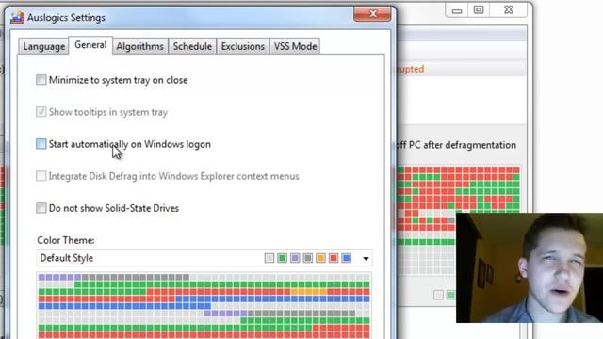Screen dimensions: 603x339
Task: Click the dark gray theme swatch
Action: tap(308, 258)
